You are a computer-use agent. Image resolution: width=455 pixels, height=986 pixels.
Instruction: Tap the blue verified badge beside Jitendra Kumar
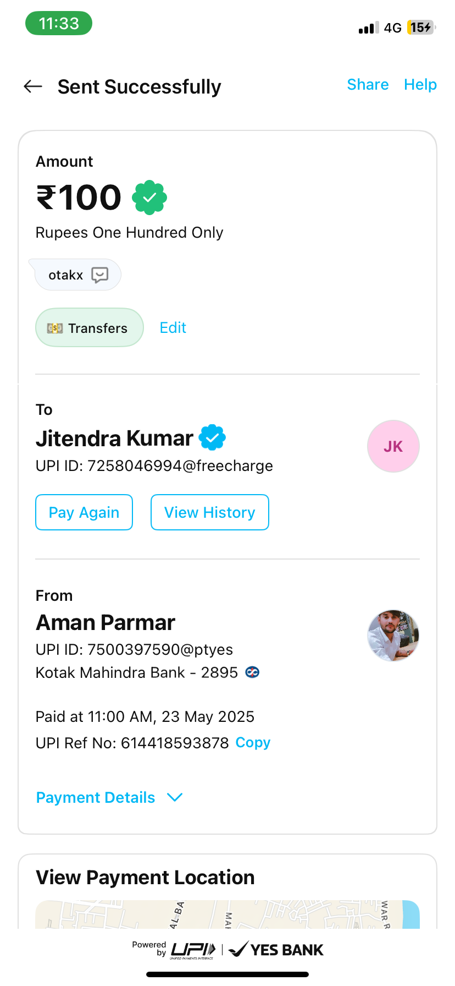coord(212,439)
